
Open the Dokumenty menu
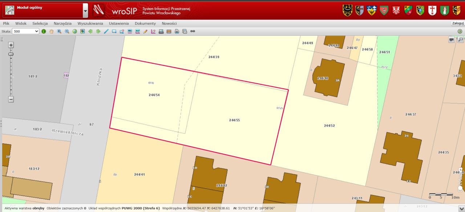tap(145, 23)
